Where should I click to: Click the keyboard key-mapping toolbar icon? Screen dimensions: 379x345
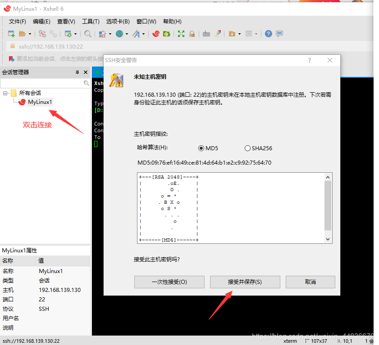point(206,34)
